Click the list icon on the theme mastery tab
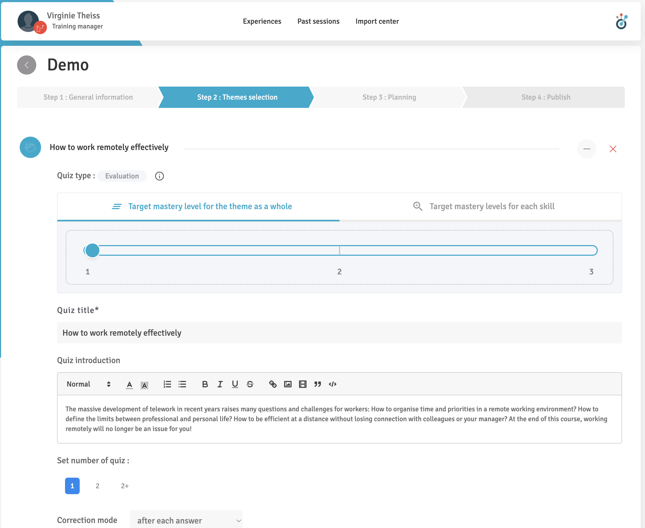Image resolution: width=645 pixels, height=528 pixels. pyautogui.click(x=116, y=206)
